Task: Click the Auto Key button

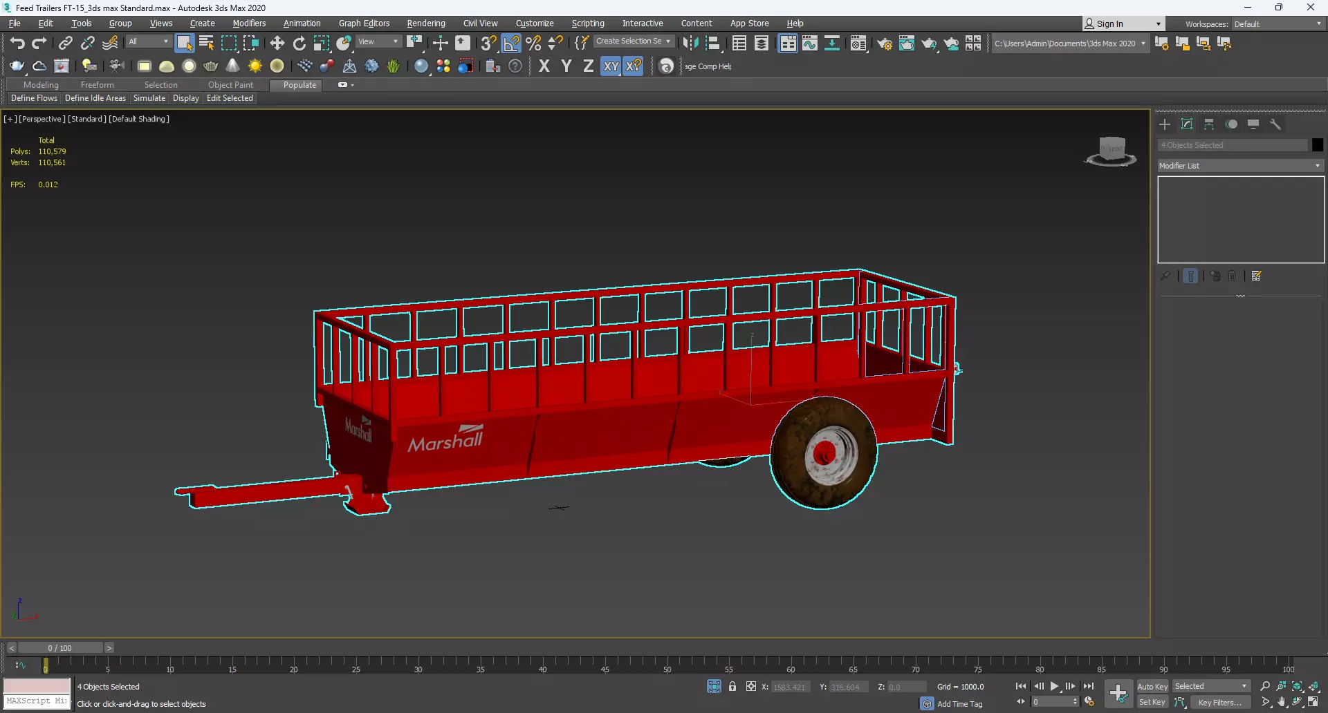Action: pyautogui.click(x=1152, y=686)
